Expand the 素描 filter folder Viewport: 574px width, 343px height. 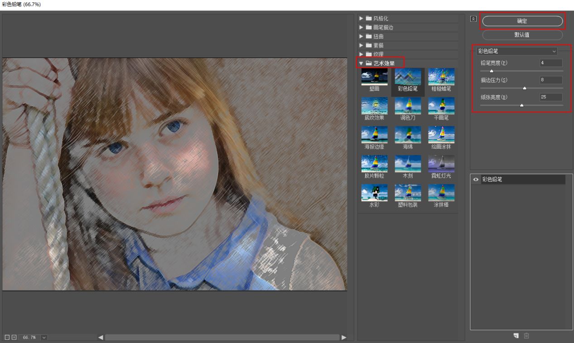(x=362, y=45)
